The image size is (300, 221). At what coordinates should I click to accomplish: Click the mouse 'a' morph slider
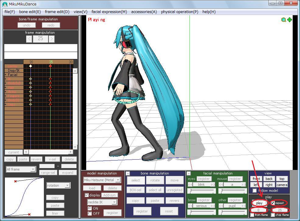pos(232,191)
